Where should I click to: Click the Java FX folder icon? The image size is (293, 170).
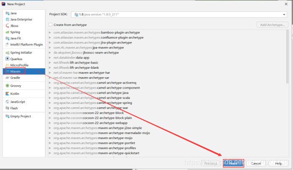pos(8,38)
